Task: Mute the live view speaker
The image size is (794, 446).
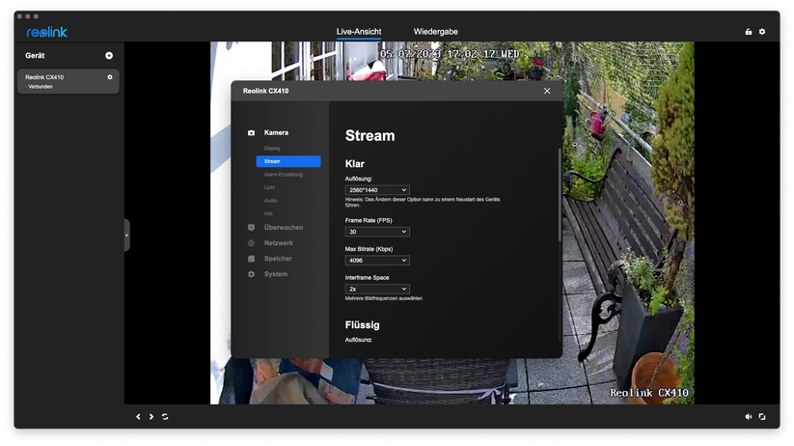Action: click(749, 417)
